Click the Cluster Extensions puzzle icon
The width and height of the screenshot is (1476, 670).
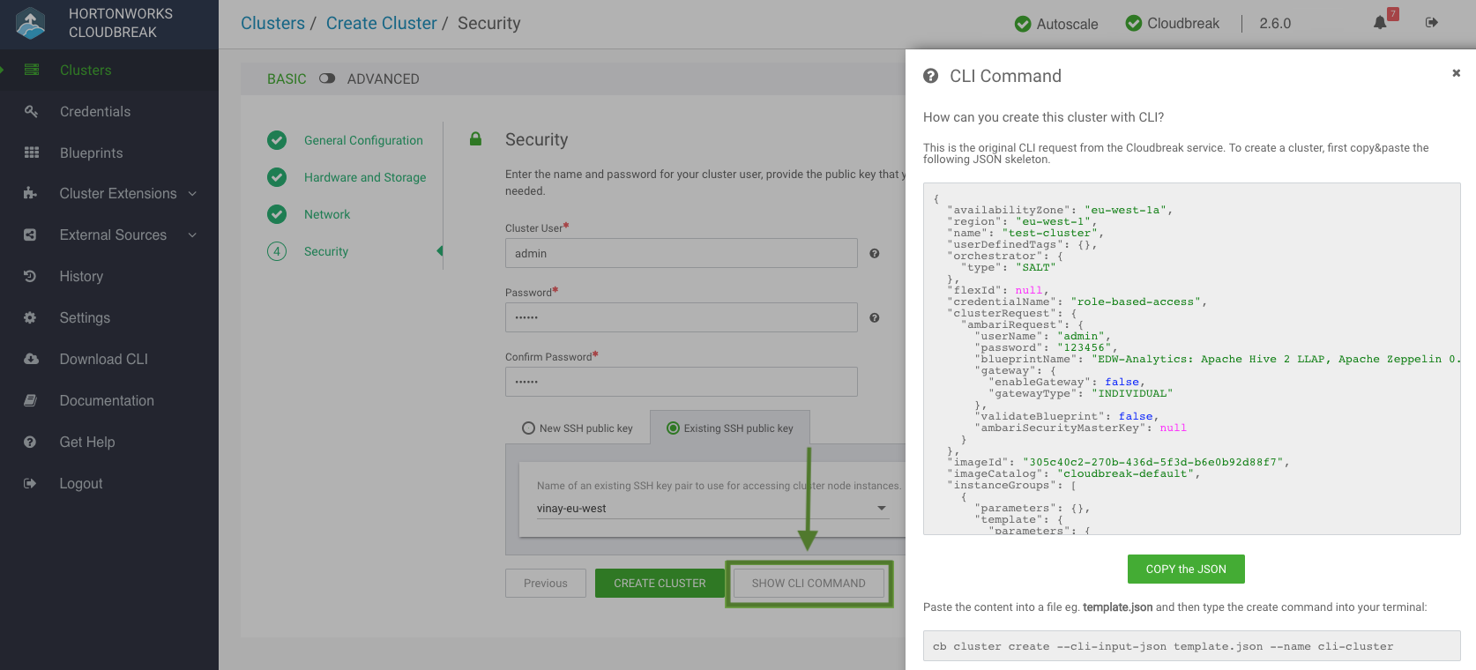[x=30, y=193]
